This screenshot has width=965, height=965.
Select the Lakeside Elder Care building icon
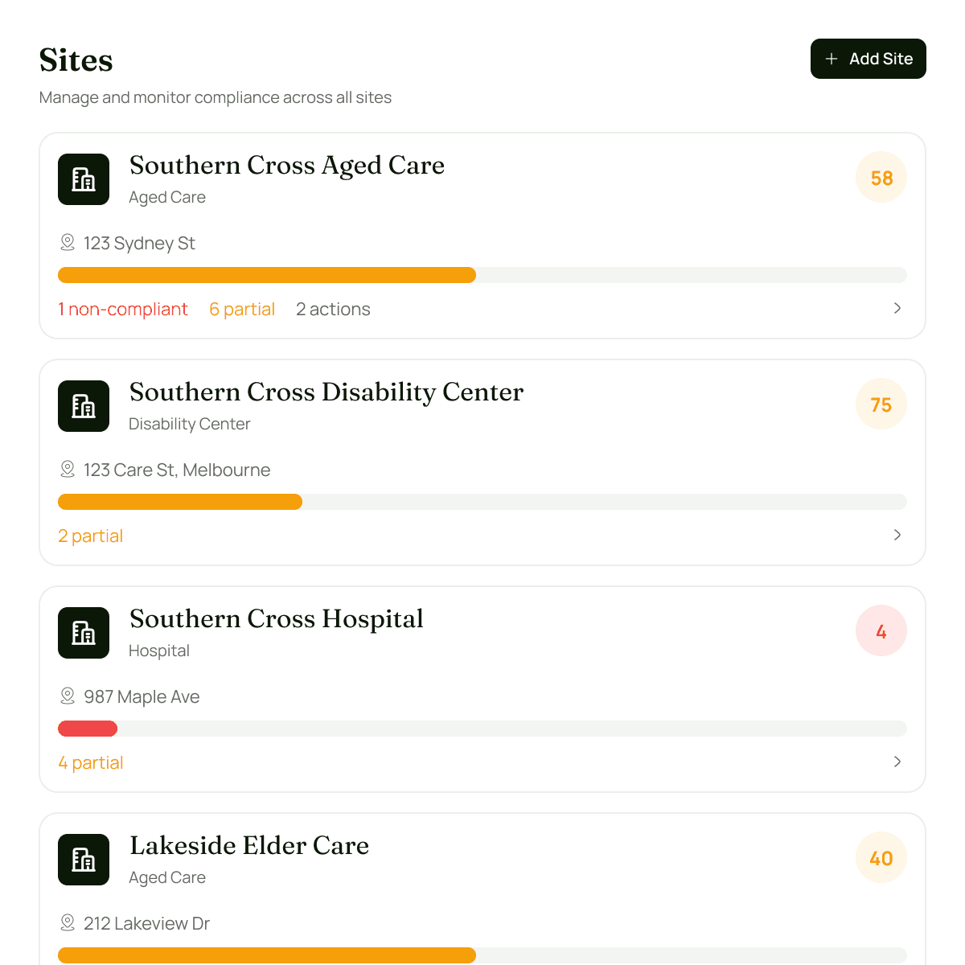[84, 860]
